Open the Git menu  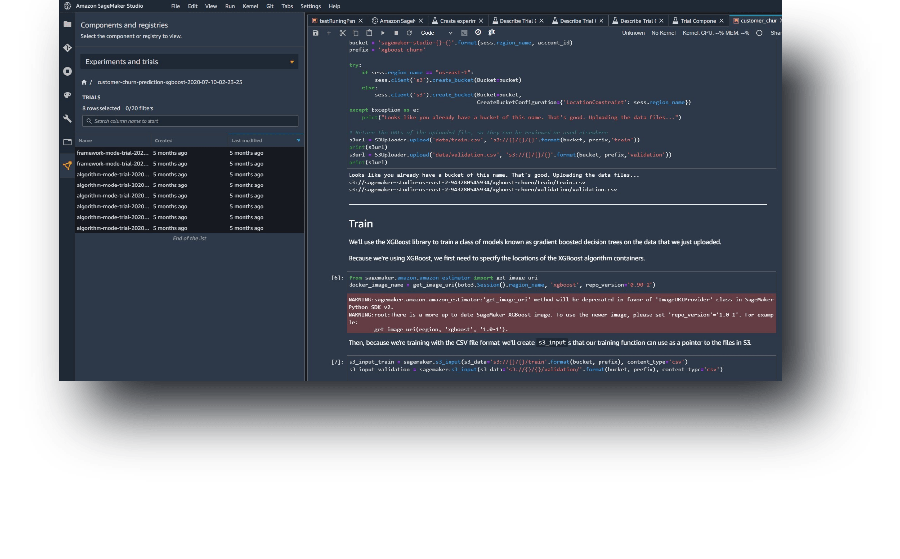(x=270, y=6)
